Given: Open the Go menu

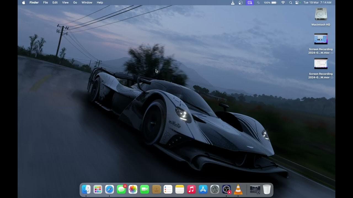Looking at the screenshot, I should (75, 2).
